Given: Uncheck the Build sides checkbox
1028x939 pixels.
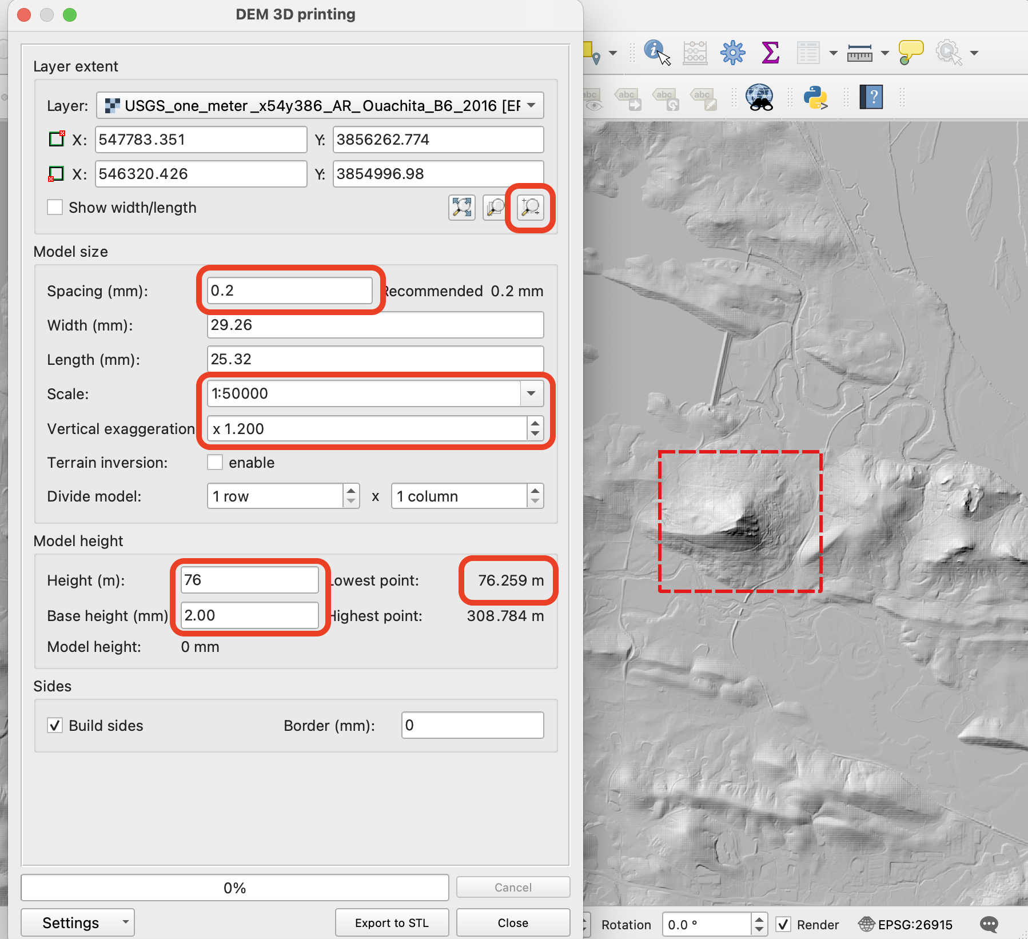Looking at the screenshot, I should pos(55,725).
